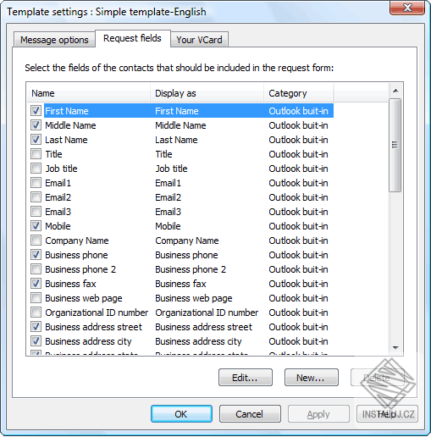Uncheck the First Name checkbox
The image size is (431, 437).
[36, 111]
